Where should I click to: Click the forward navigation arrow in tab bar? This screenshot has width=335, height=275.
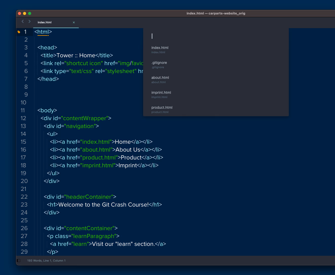(29, 22)
